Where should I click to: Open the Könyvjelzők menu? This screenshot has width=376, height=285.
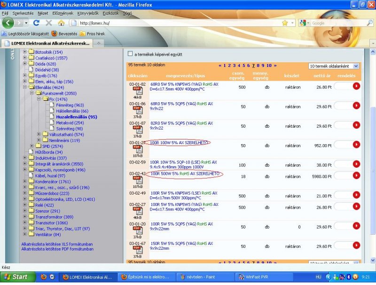point(88,13)
